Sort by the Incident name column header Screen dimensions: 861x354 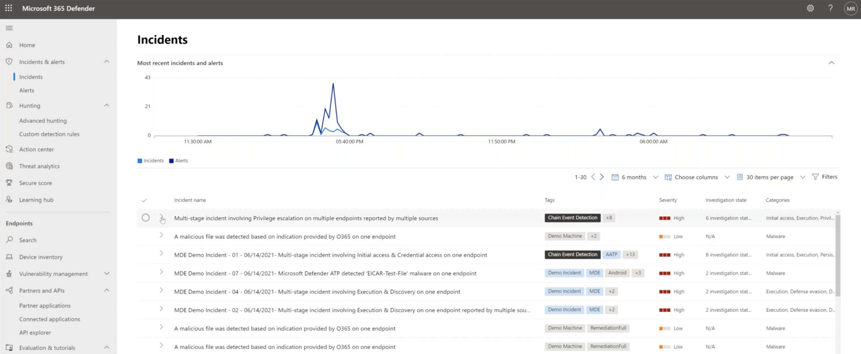pyautogui.click(x=190, y=200)
